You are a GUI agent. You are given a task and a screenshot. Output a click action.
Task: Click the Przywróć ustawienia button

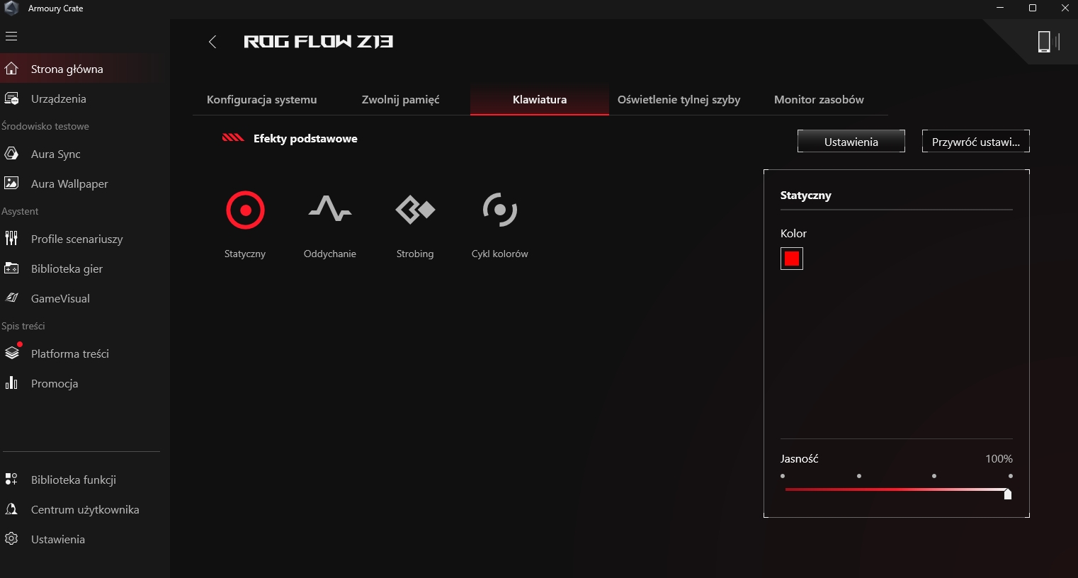tap(975, 142)
